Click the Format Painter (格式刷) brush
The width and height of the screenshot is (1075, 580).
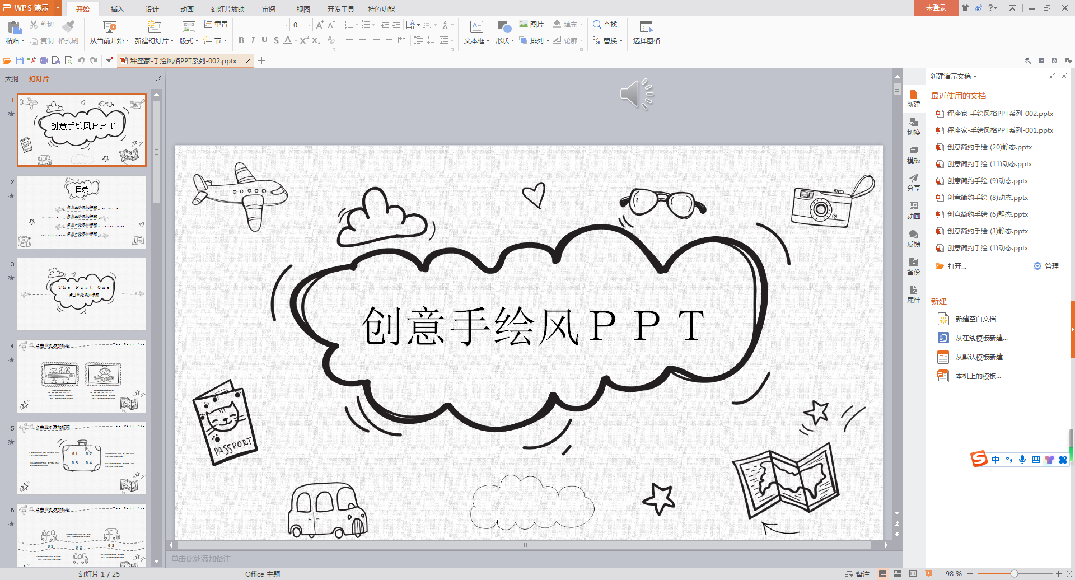pos(68,26)
